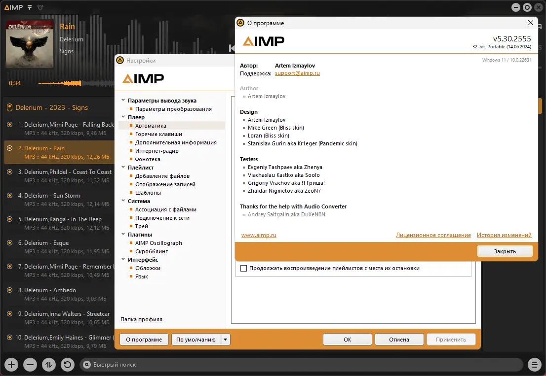
Task: Click the round marker icon of track 4 Sun Storm
Action: pyautogui.click(x=10, y=195)
